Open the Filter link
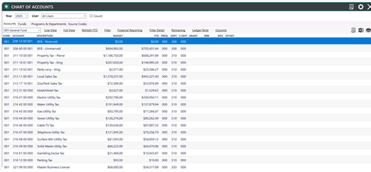 pyautogui.click(x=108, y=30)
